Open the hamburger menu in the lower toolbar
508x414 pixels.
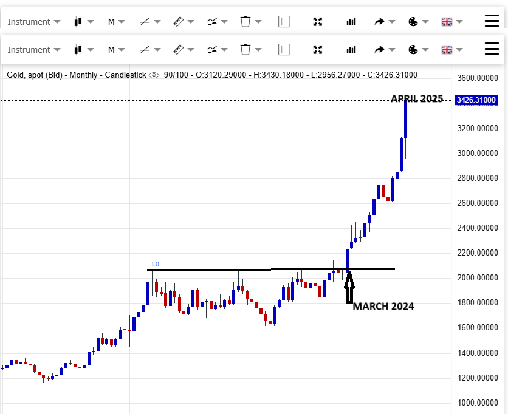coord(492,49)
